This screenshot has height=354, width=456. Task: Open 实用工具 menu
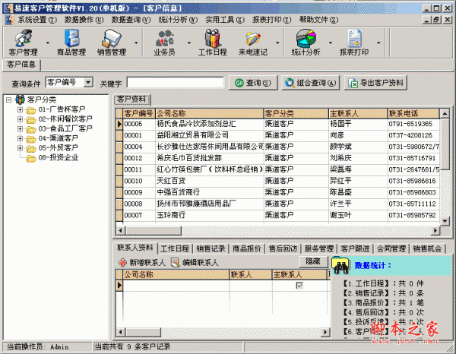click(x=225, y=20)
